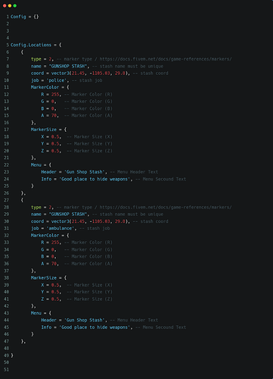Open the fivem markers docs URL on line 28
Screen dimensions: 273x379
166,207
